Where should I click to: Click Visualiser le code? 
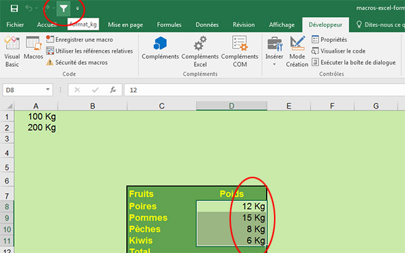[x=338, y=51]
